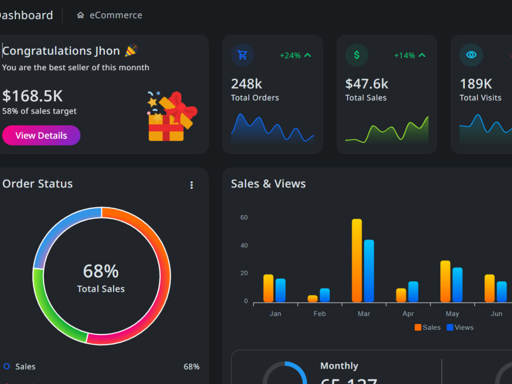Click the Monthly circular progress ring

point(285,373)
